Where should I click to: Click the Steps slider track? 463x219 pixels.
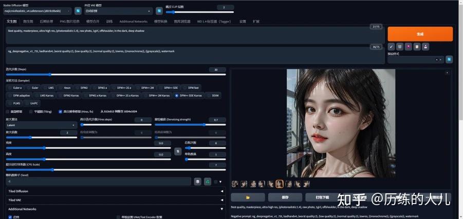coord(116,74)
